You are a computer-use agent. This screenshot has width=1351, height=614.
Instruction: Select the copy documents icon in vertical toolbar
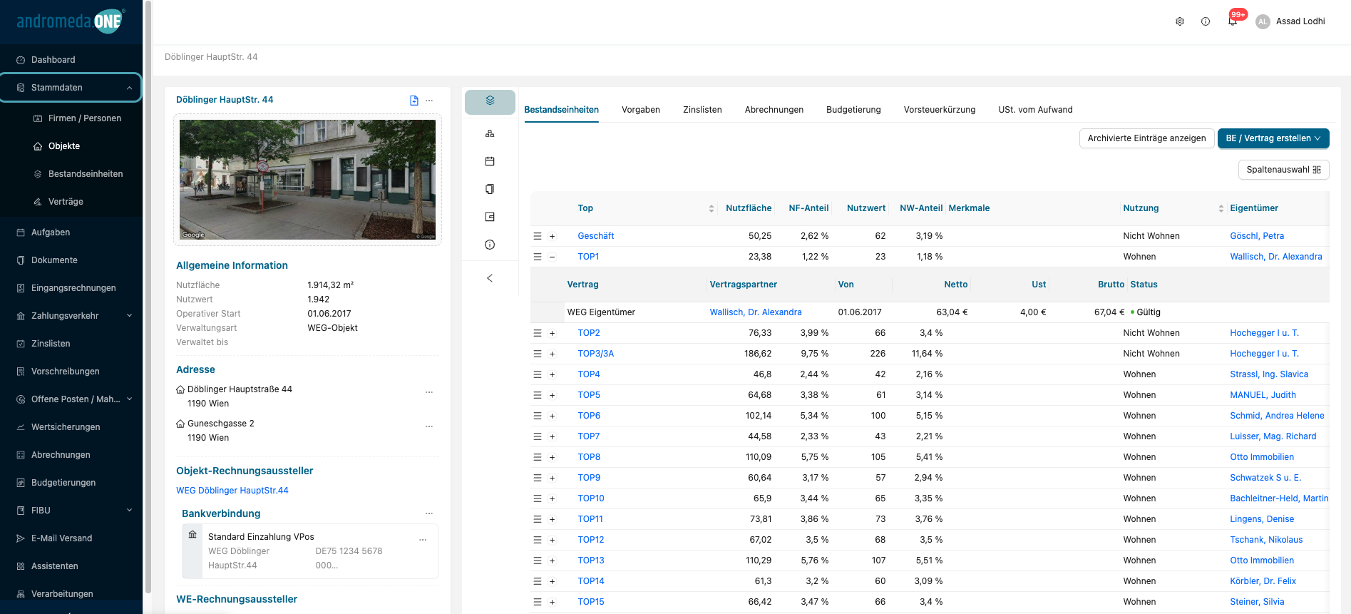(x=490, y=189)
